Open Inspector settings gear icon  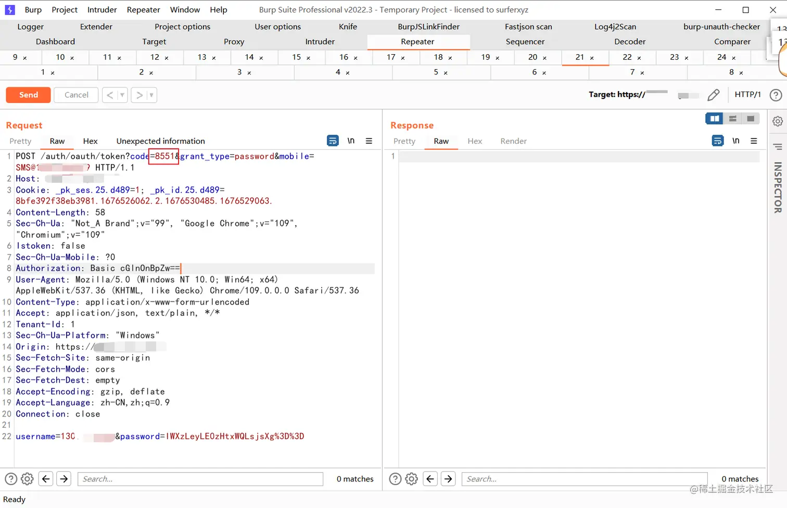[x=778, y=121]
